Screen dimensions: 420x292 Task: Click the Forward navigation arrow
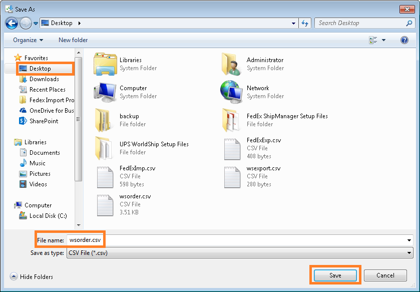pos(26,24)
